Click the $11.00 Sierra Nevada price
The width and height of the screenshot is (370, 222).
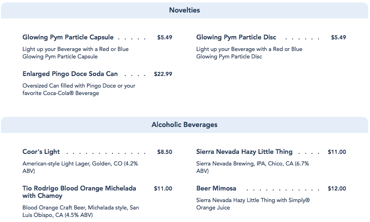click(337, 152)
